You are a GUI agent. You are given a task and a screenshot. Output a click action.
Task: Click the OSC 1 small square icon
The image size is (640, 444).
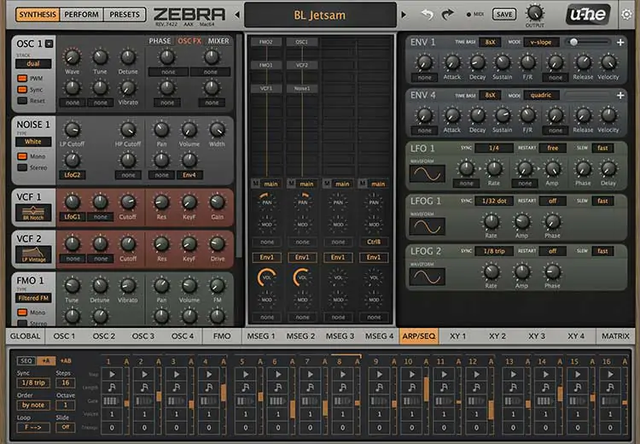49,44
